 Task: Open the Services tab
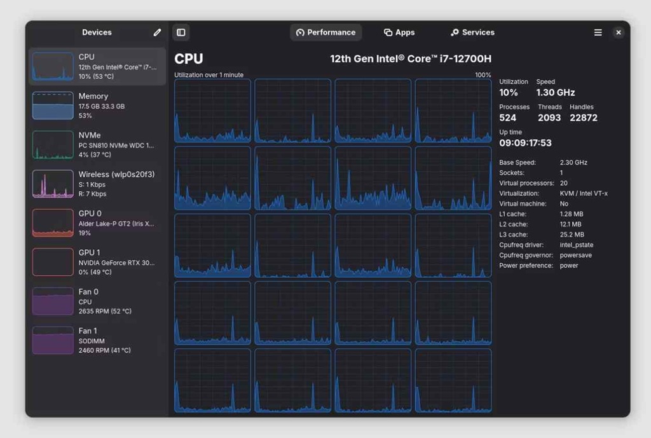click(472, 32)
